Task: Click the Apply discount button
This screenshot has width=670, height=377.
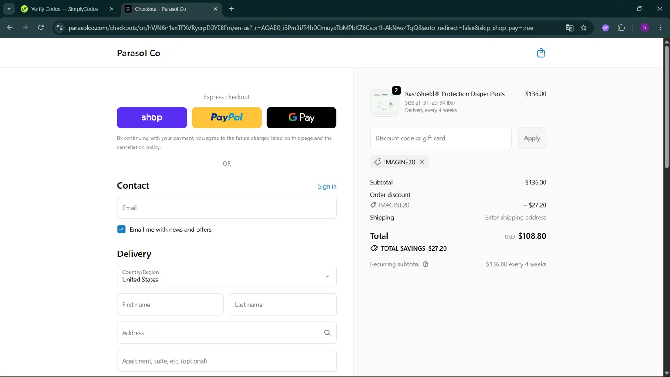Action: point(532,138)
